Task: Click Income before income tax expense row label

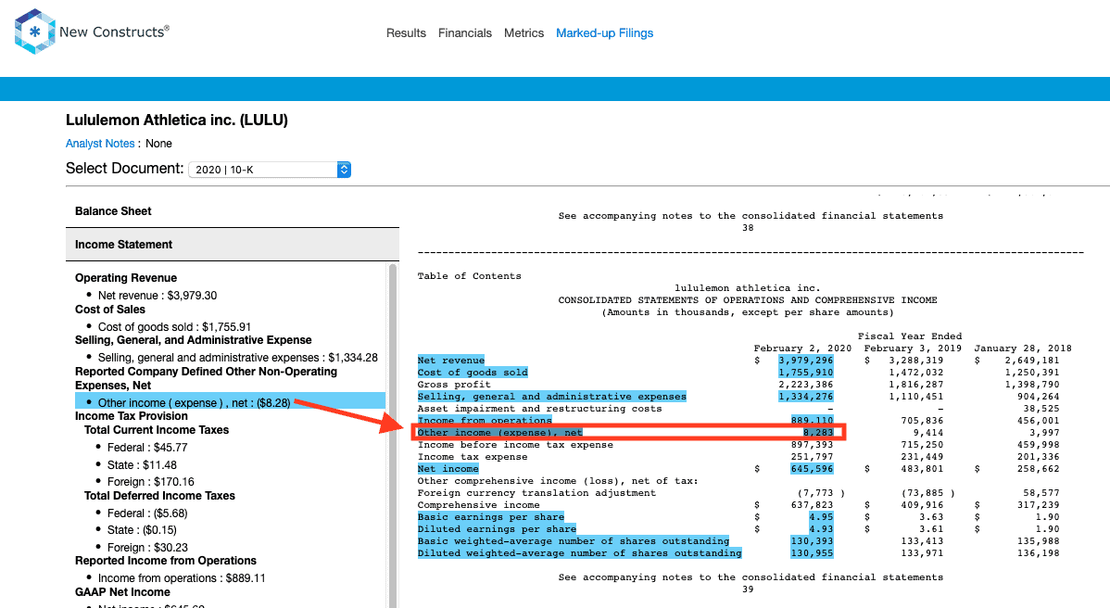Action: (514, 445)
